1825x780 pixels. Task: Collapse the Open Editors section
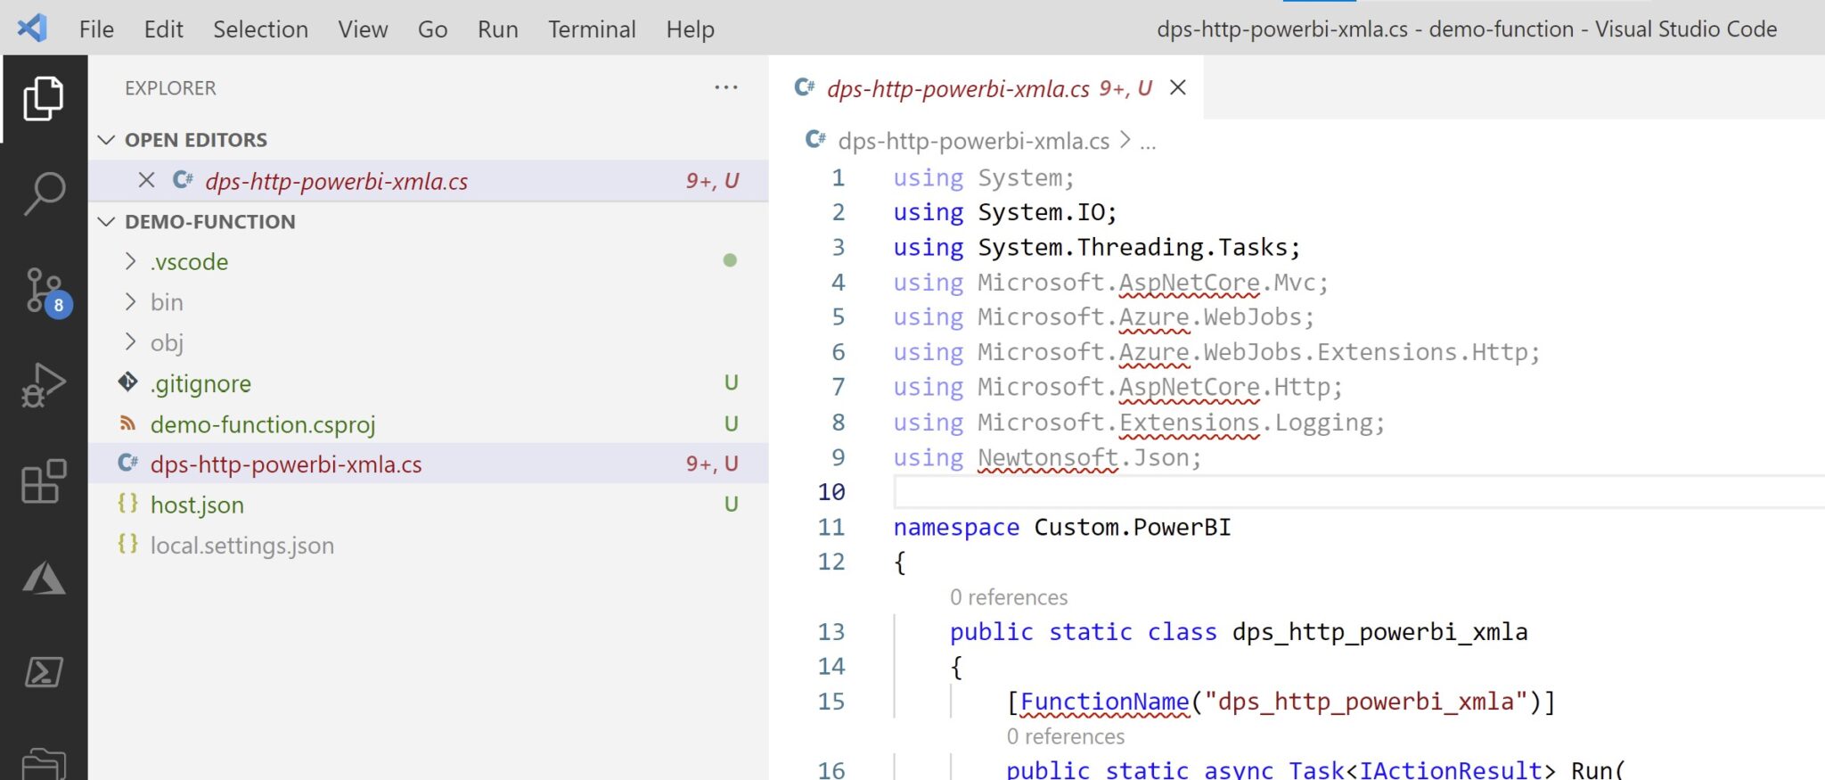pos(107,140)
